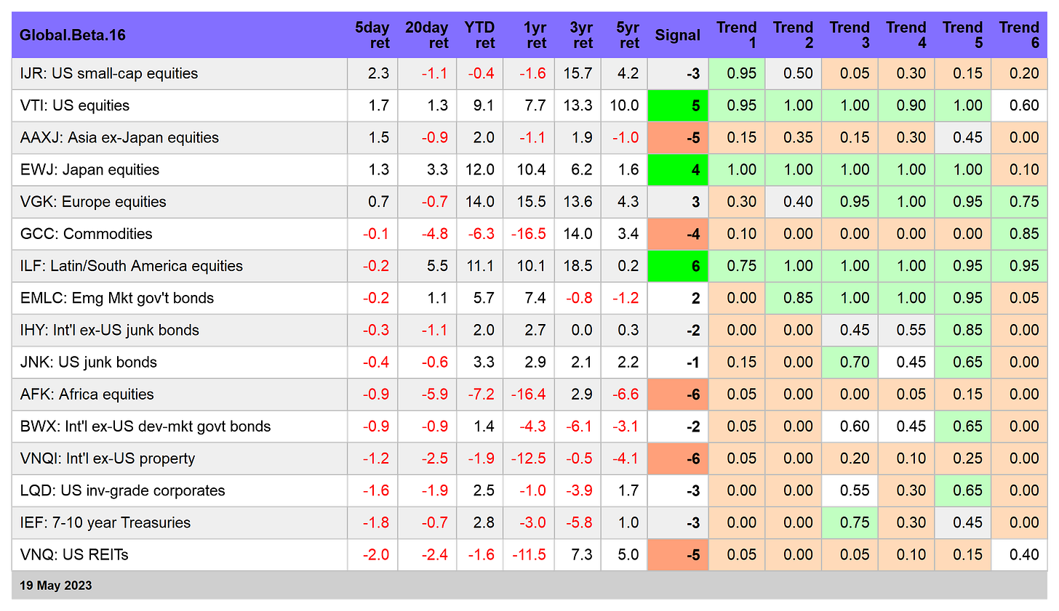Click the Trend 2 column header
The height and width of the screenshot is (611, 1059).
pyautogui.click(x=794, y=35)
